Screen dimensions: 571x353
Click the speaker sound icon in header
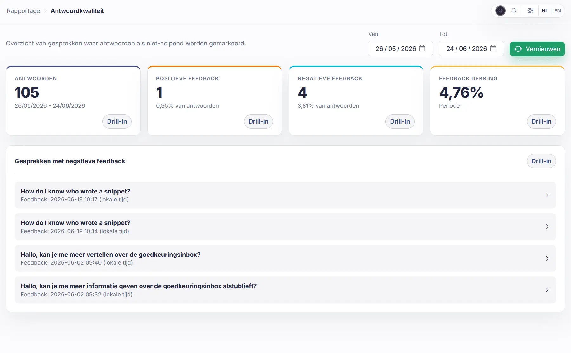pyautogui.click(x=500, y=11)
